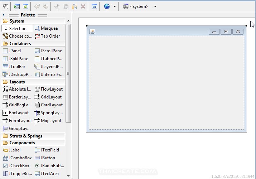Choose the GridBagLayout

tap(17, 105)
